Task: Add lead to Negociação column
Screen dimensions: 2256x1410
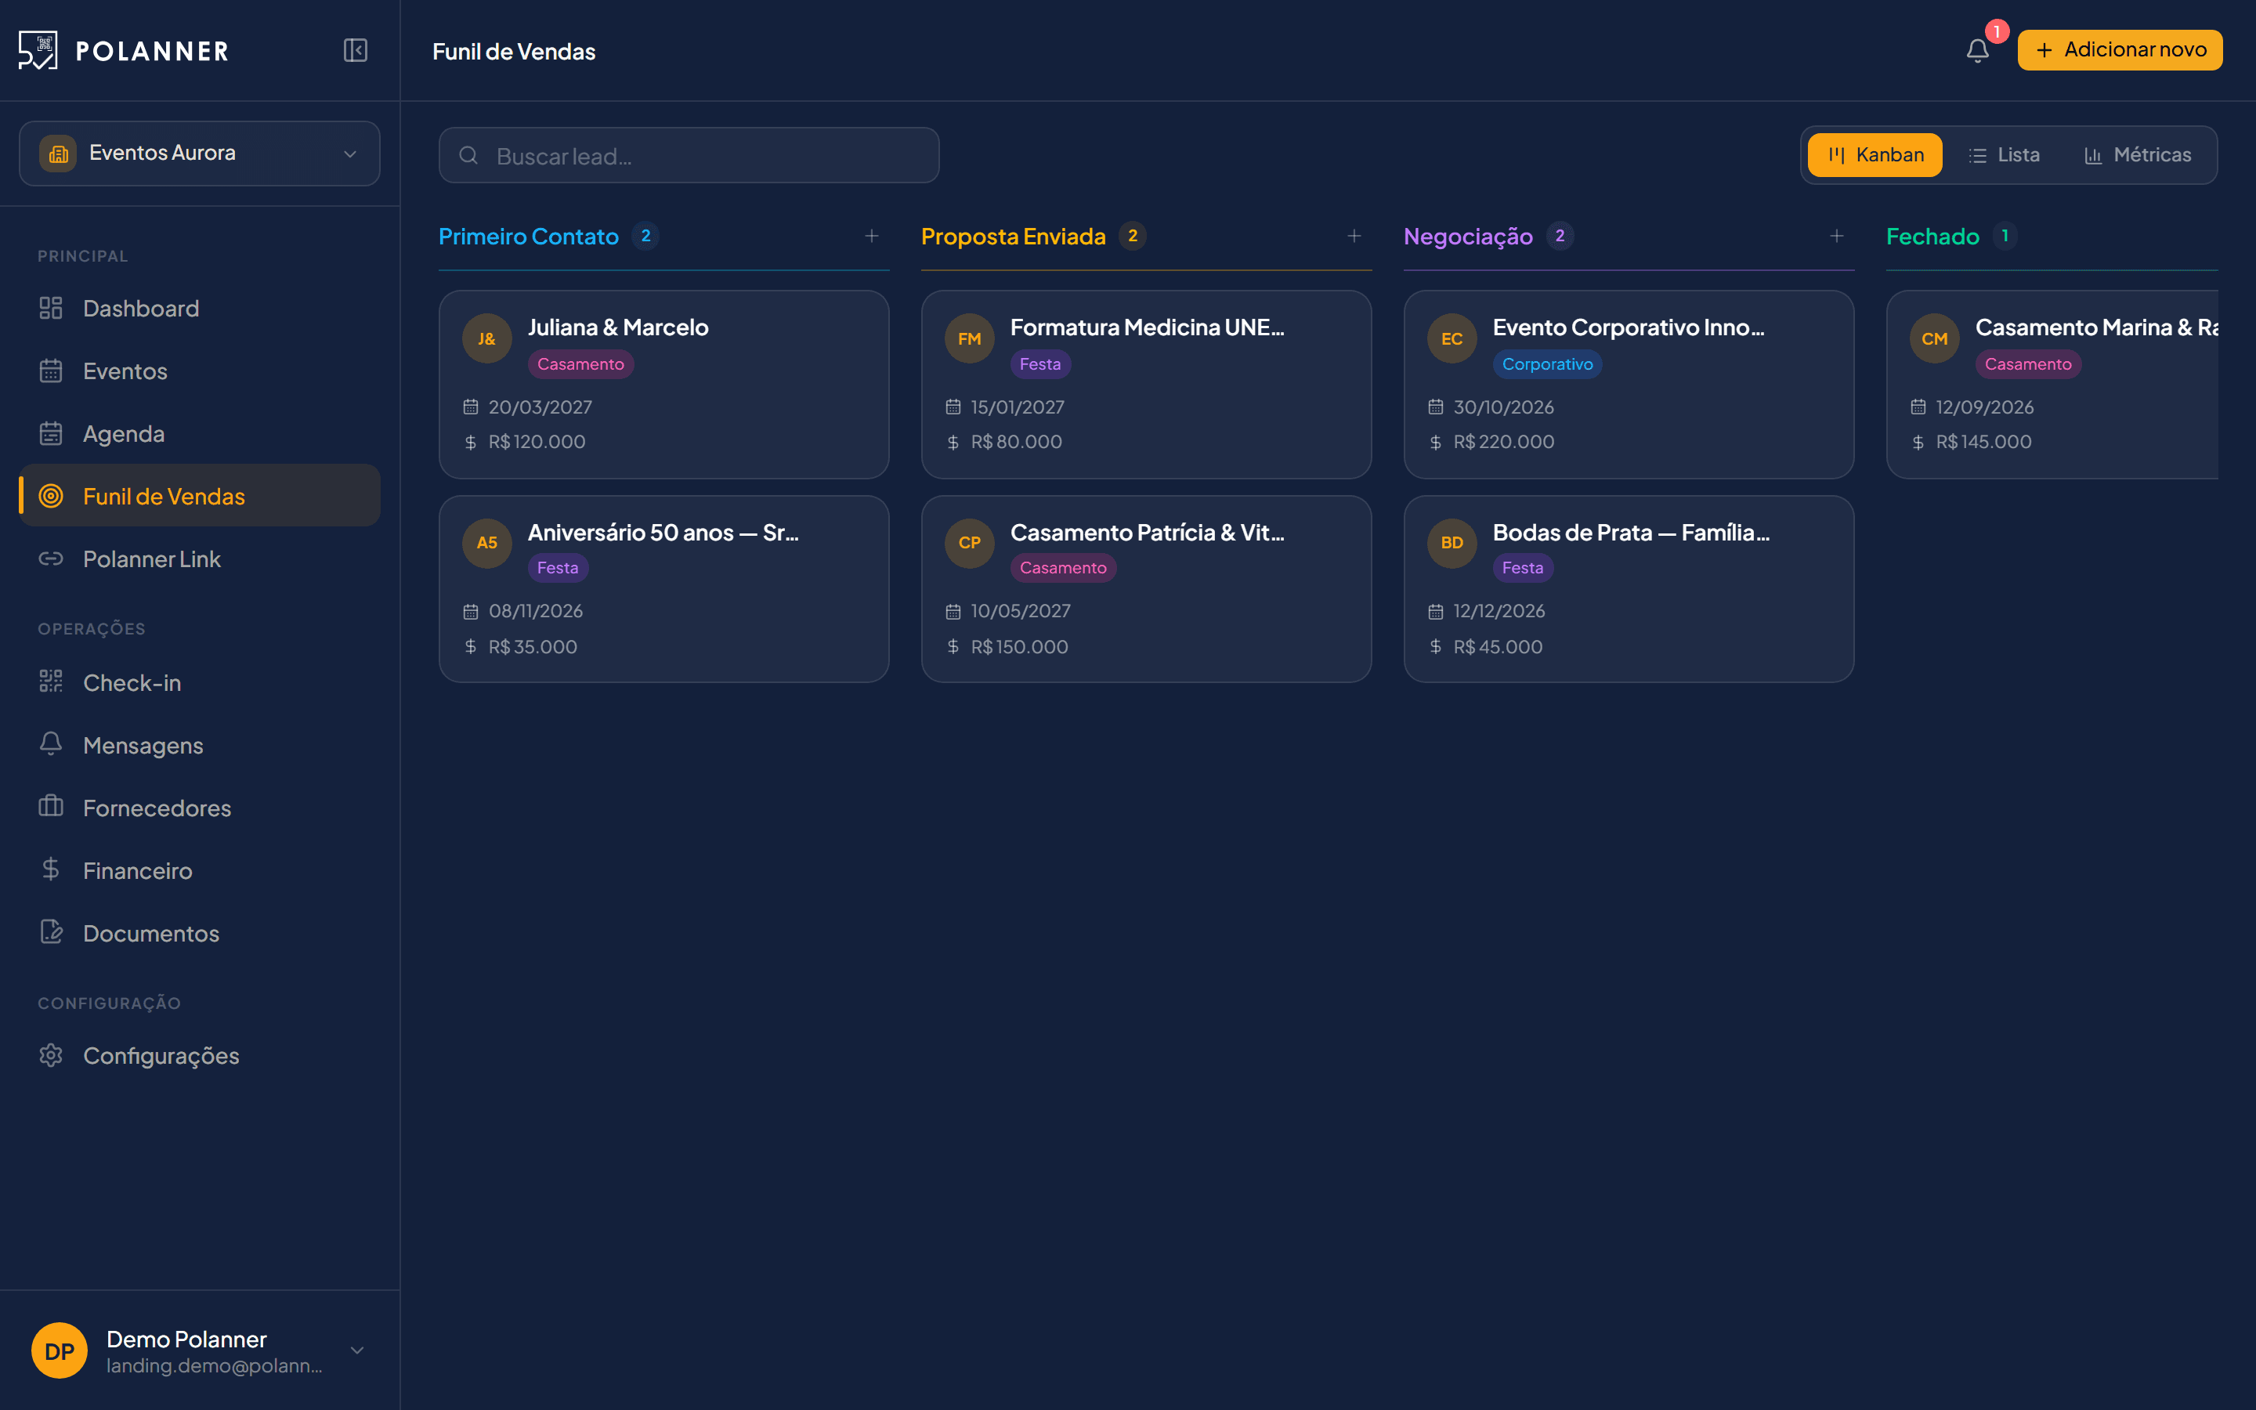Action: pyautogui.click(x=1836, y=236)
